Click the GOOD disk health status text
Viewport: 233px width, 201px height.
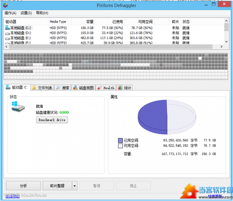[64, 113]
